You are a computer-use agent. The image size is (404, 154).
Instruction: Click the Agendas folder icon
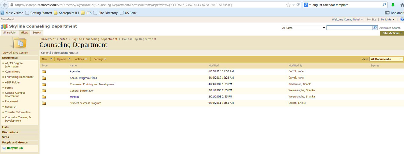(x=44, y=72)
